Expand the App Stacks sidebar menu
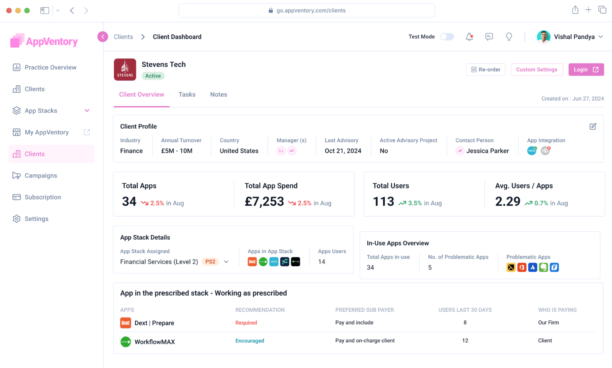 (87, 111)
